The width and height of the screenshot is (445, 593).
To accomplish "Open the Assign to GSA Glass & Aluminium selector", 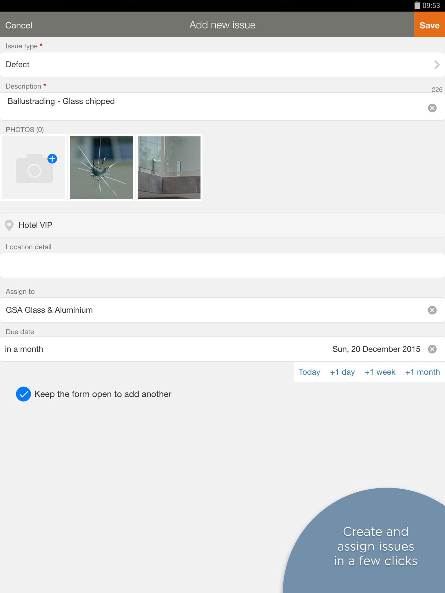I will (x=222, y=310).
